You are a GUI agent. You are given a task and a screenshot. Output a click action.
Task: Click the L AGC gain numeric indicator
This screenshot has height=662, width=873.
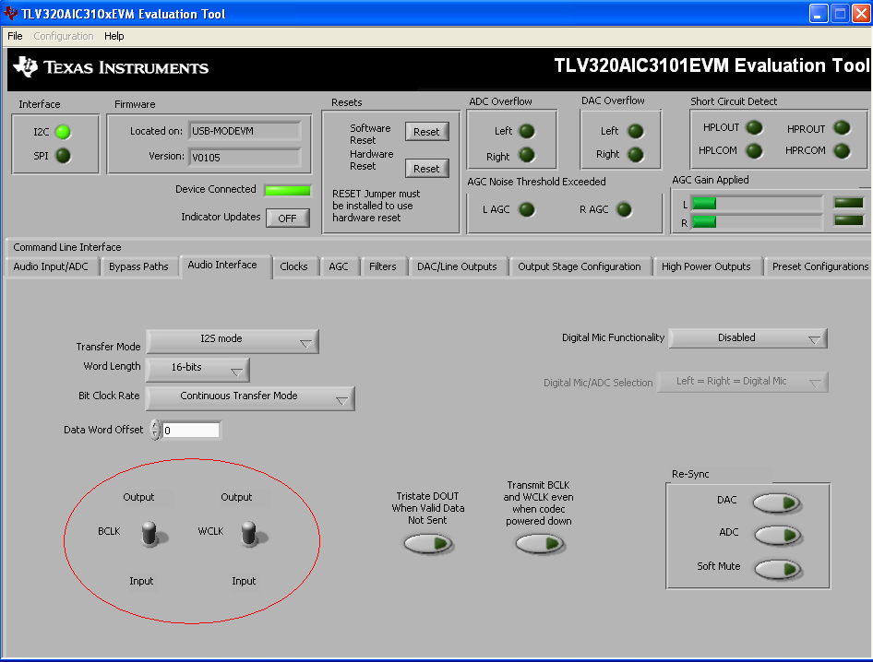coord(848,203)
